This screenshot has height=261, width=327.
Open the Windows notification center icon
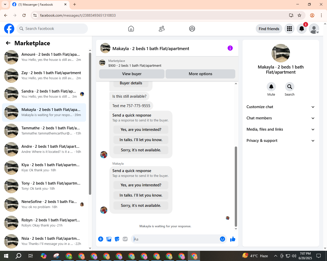(x=319, y=256)
